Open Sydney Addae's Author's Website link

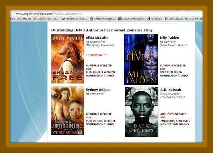click(99, 114)
